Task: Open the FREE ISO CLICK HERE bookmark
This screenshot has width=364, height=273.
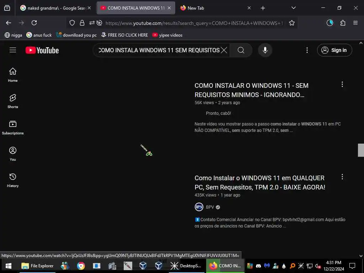Action: tap(125, 35)
